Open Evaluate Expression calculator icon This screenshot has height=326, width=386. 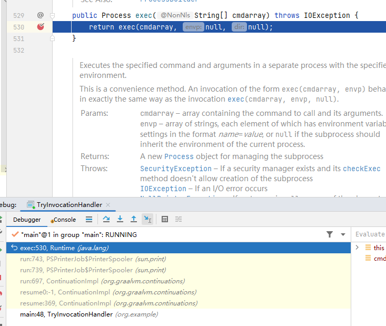pos(165,220)
